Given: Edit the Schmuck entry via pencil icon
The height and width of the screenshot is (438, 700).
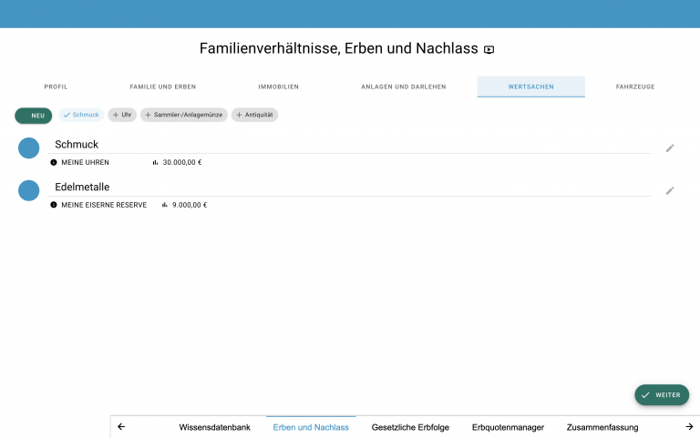Looking at the screenshot, I should pyautogui.click(x=670, y=148).
